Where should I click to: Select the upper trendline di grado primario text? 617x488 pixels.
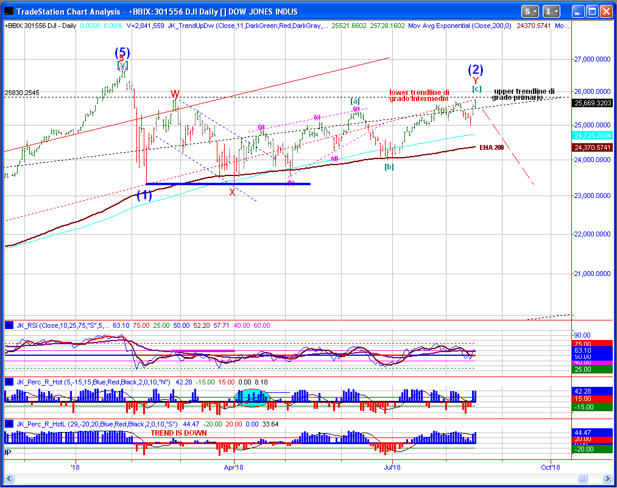click(x=523, y=94)
